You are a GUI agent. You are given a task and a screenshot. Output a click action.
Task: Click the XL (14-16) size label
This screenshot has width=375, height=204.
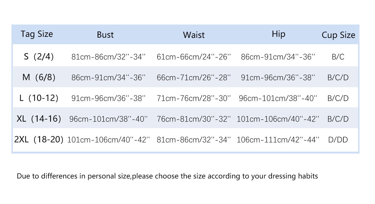click(x=39, y=119)
